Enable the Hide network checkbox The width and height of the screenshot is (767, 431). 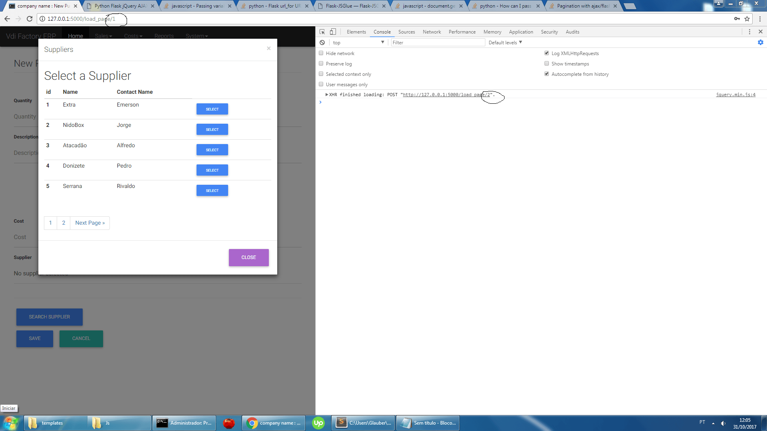(x=321, y=53)
